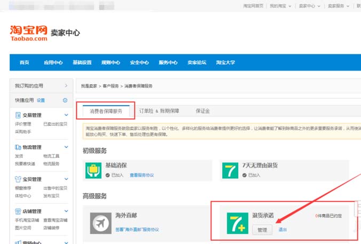Click the 管理 button under 退货承诺

coord(262,230)
